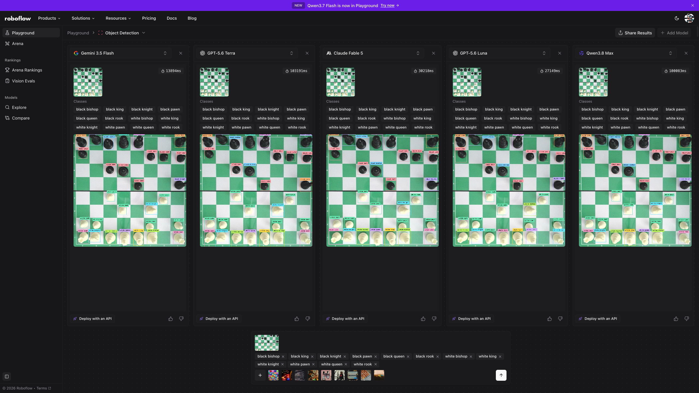Open the GPT-5.6 Terra input image thumbnail

[x=214, y=82]
